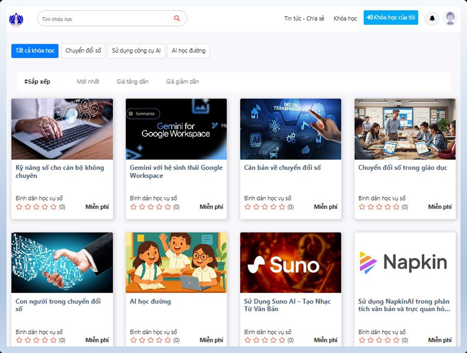Open the Gemini for Google Workspace thumbnail
Viewport: 467px width, 353px height.
[x=176, y=129]
